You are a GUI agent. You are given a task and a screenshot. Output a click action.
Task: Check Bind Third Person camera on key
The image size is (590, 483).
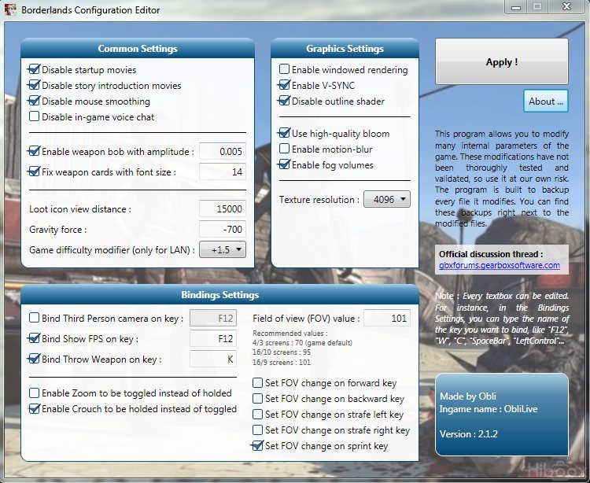pos(35,318)
